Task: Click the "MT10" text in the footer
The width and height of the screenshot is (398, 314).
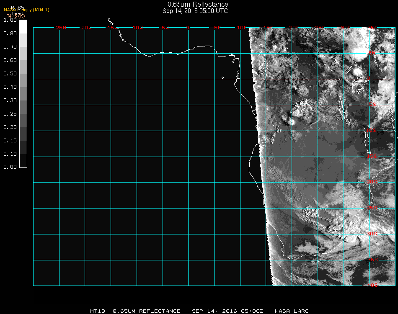Action: 97,311
